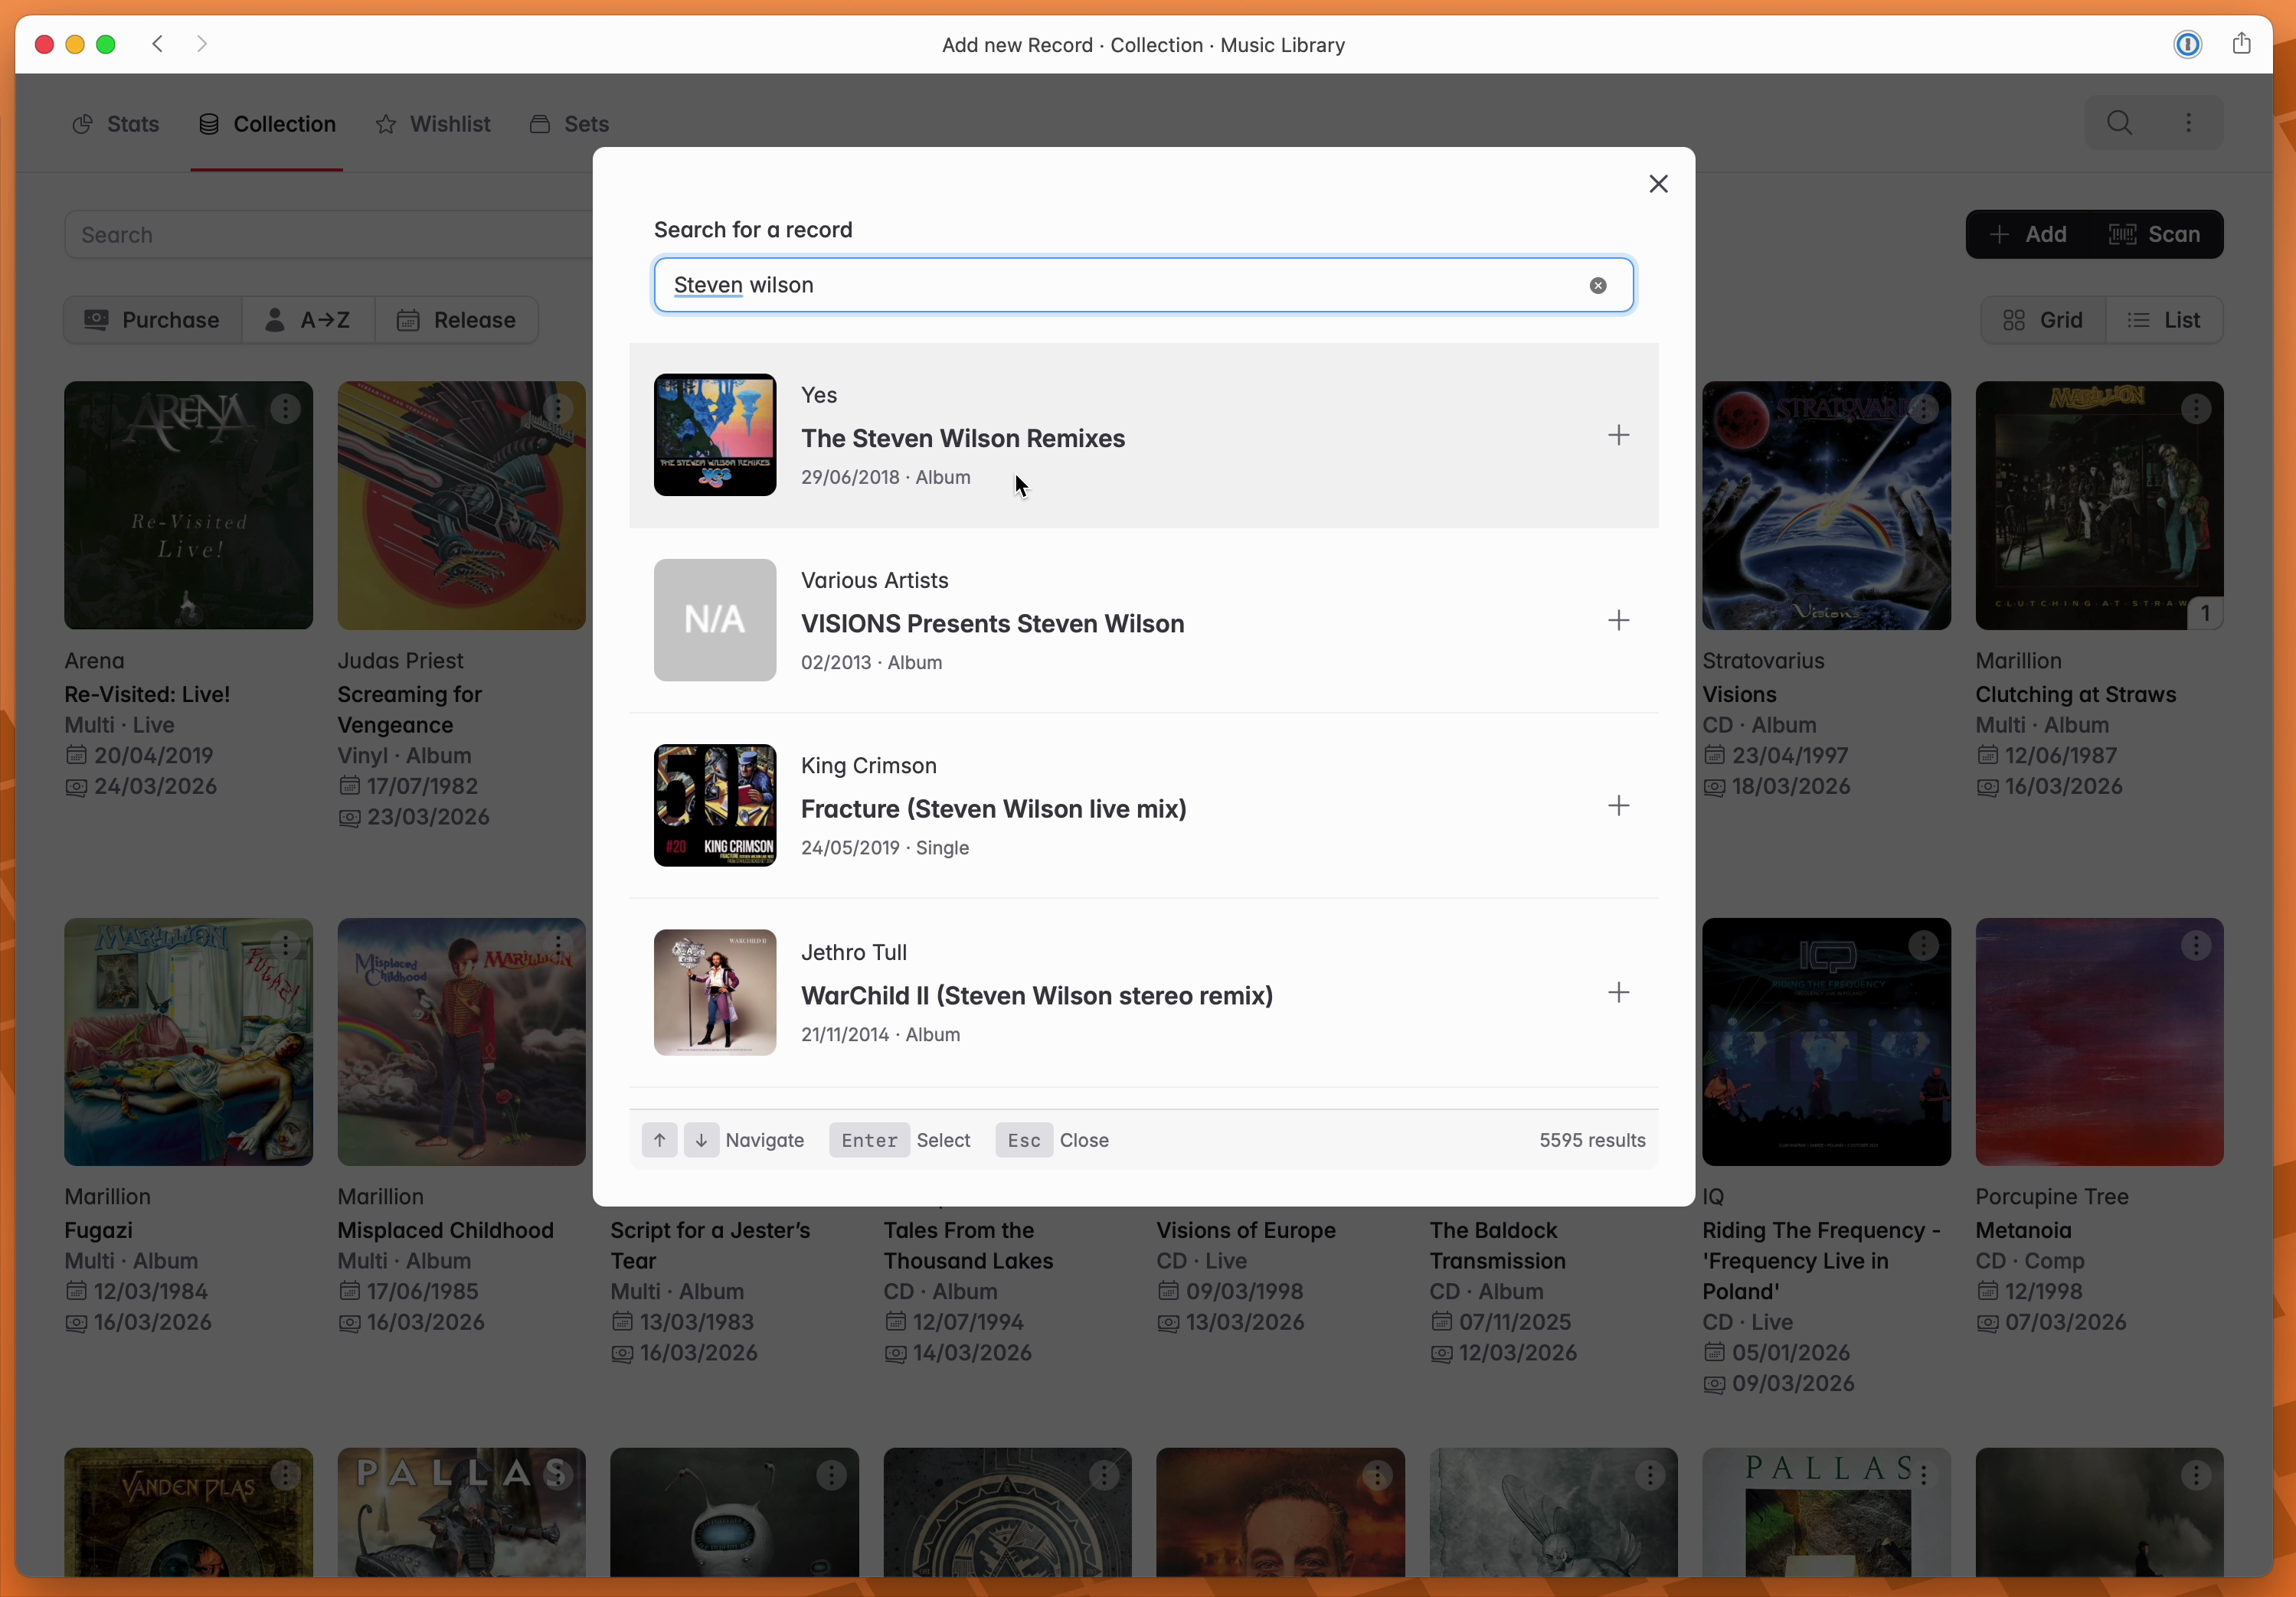Screen dimensions: 2296x1597
Task: Click the share icon in title bar
Action: point(2241,44)
